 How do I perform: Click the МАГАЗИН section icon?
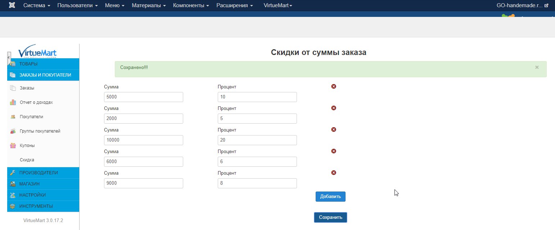[13, 184]
